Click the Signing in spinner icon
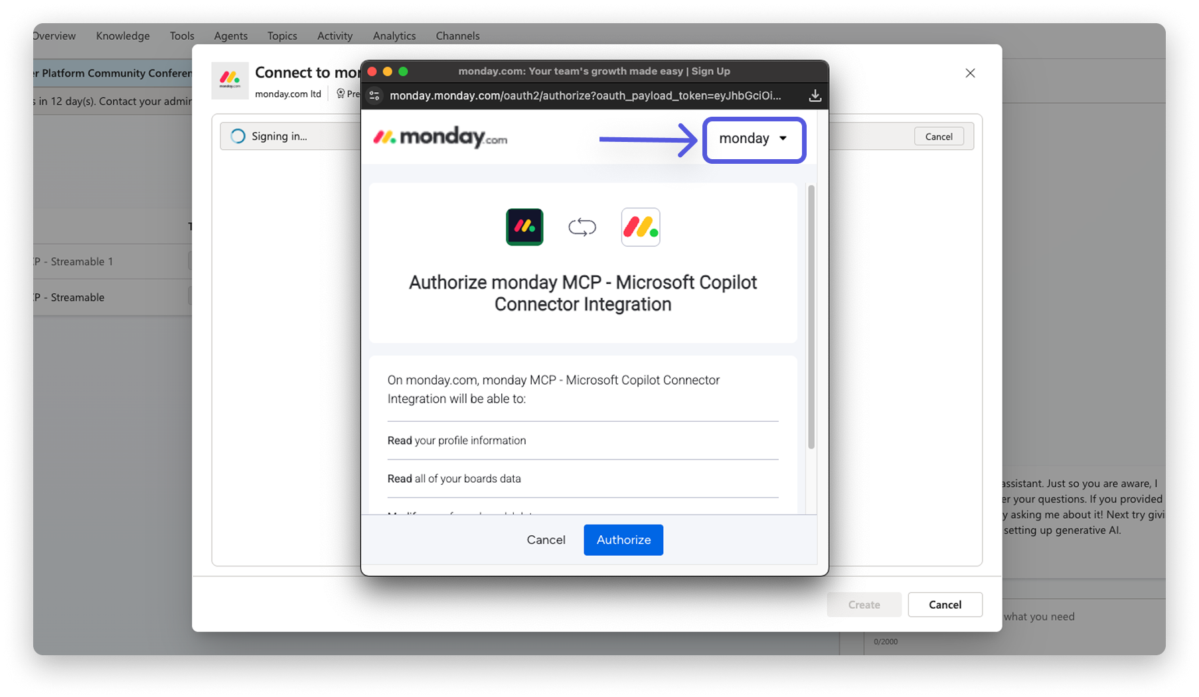This screenshot has width=1199, height=697. (x=238, y=137)
